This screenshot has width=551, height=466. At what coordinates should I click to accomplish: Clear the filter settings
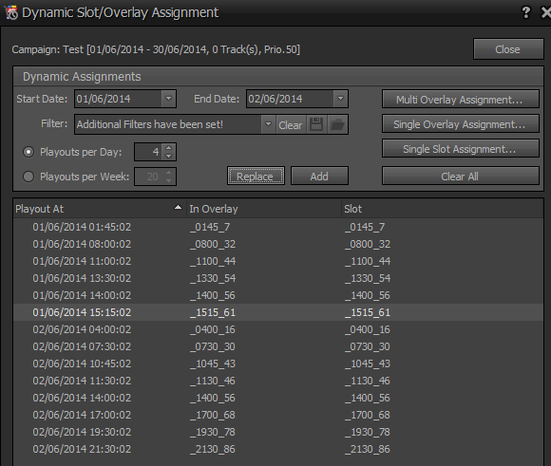[x=291, y=124]
